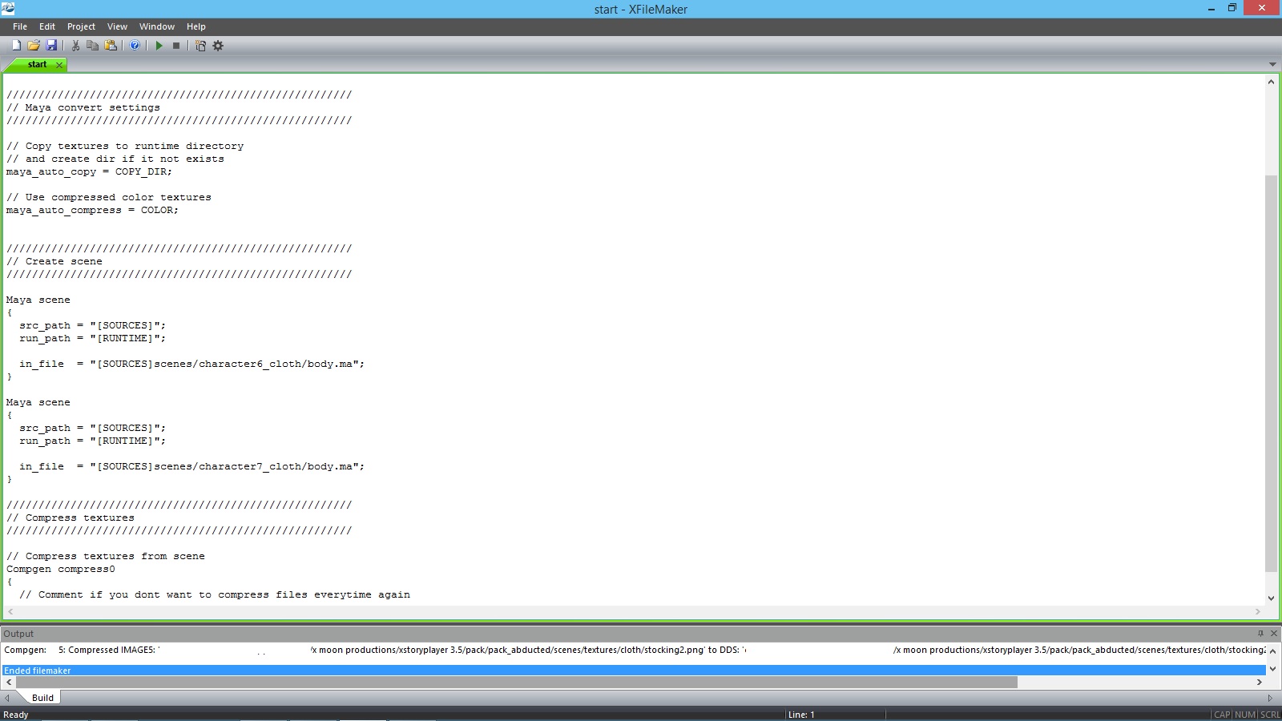This screenshot has height=721, width=1282.
Task: Switch to the Build output tab
Action: [x=42, y=698]
